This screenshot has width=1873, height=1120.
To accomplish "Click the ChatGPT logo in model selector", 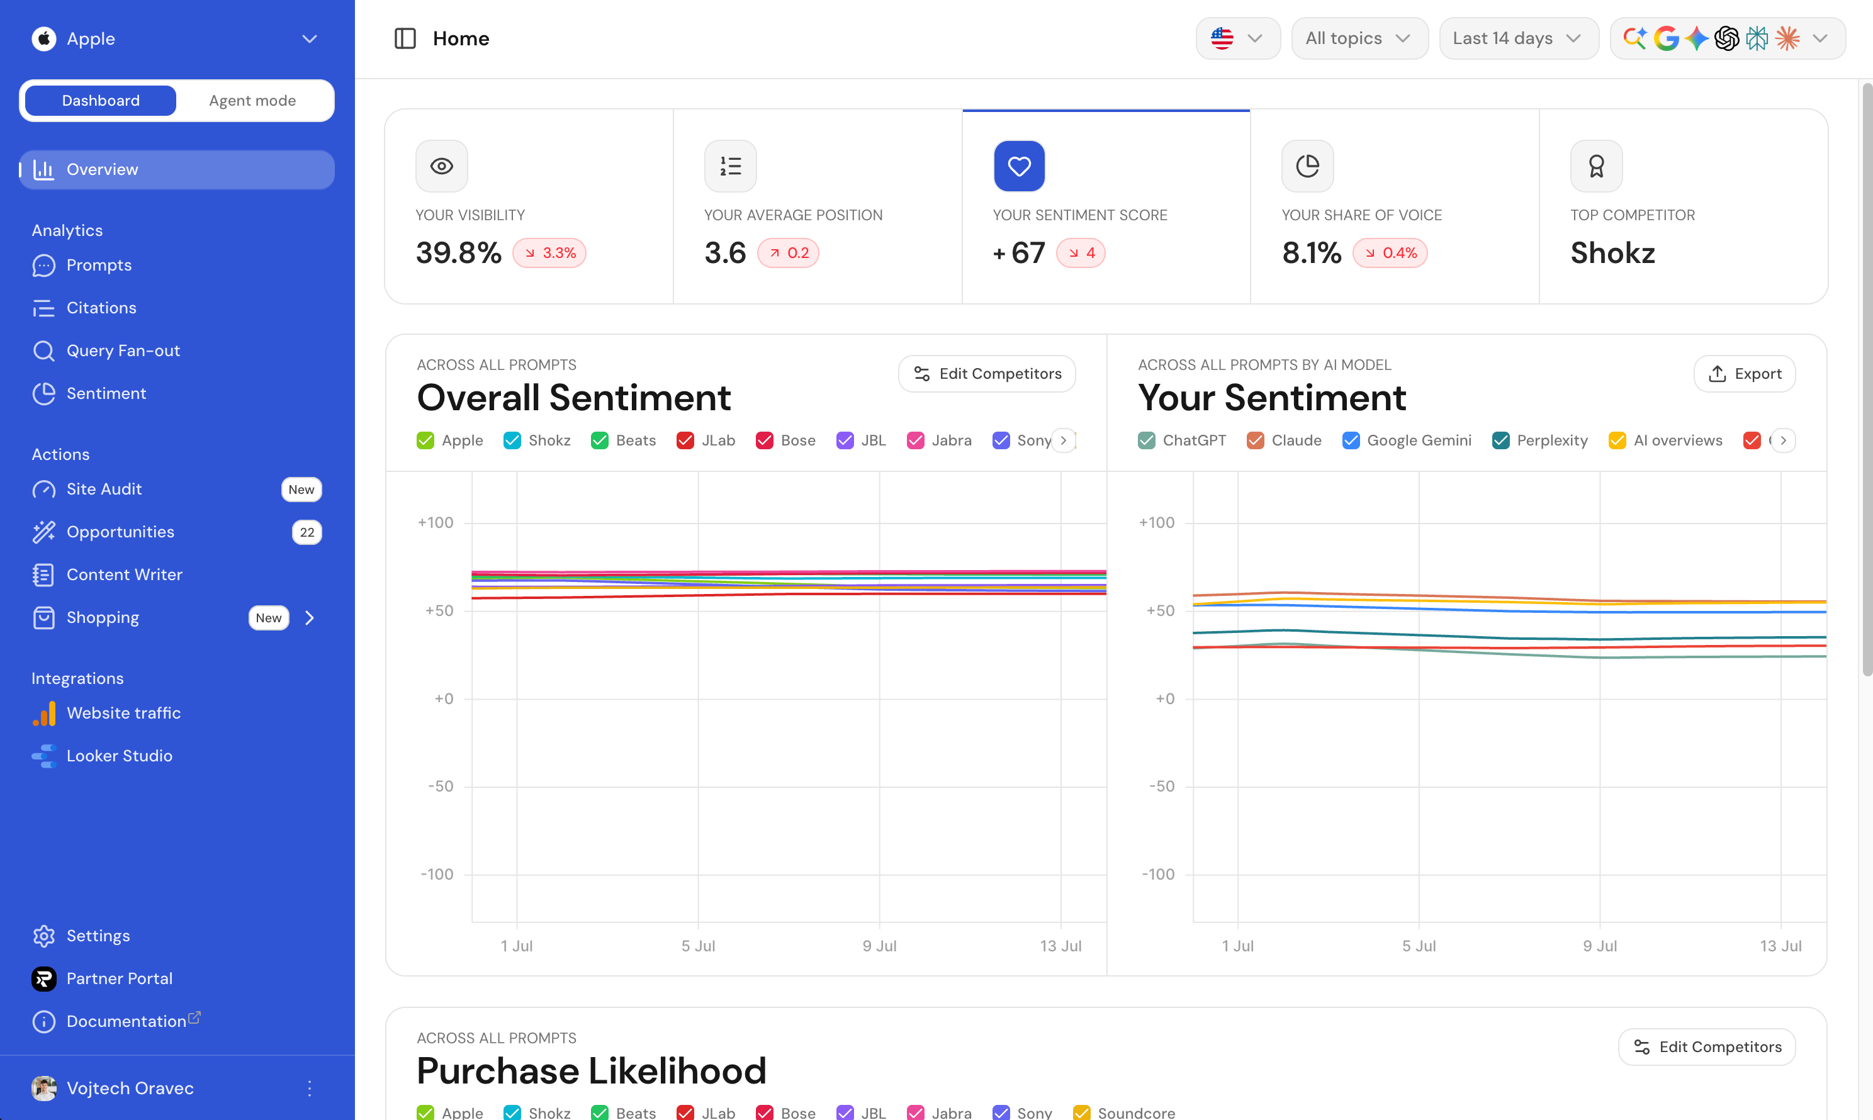I will point(1726,38).
